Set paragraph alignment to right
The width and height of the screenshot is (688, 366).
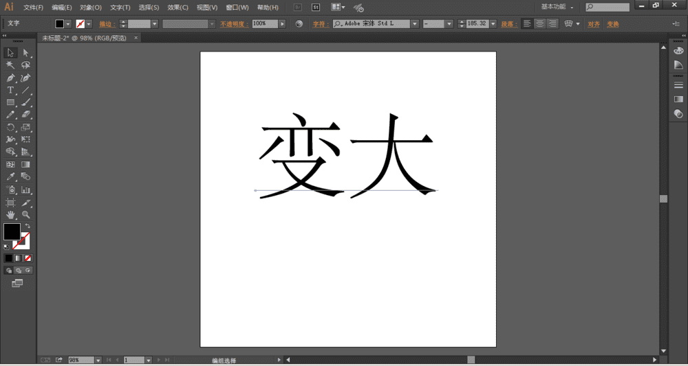pyautogui.click(x=552, y=23)
